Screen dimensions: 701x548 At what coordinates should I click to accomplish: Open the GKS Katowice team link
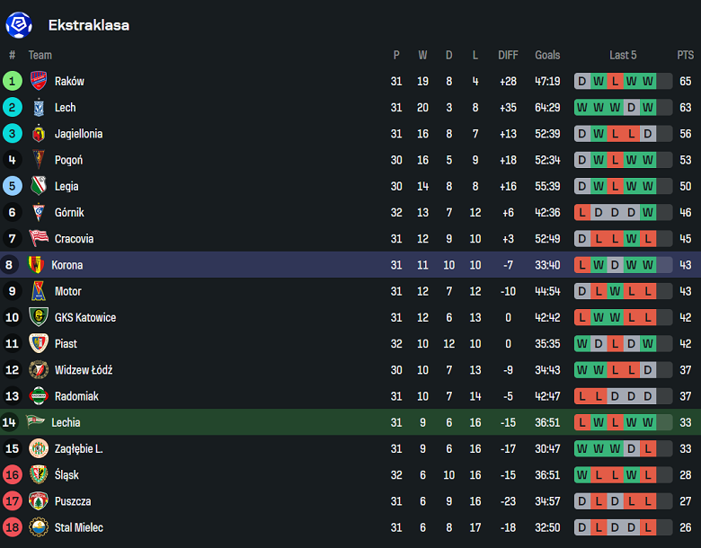(x=84, y=317)
